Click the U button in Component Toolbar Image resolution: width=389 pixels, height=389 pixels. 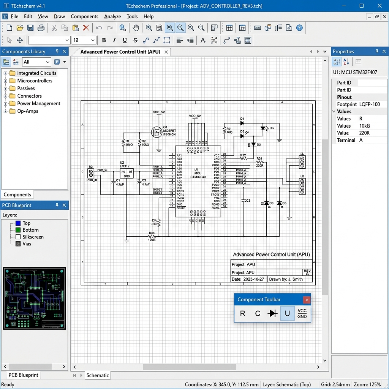click(x=287, y=313)
